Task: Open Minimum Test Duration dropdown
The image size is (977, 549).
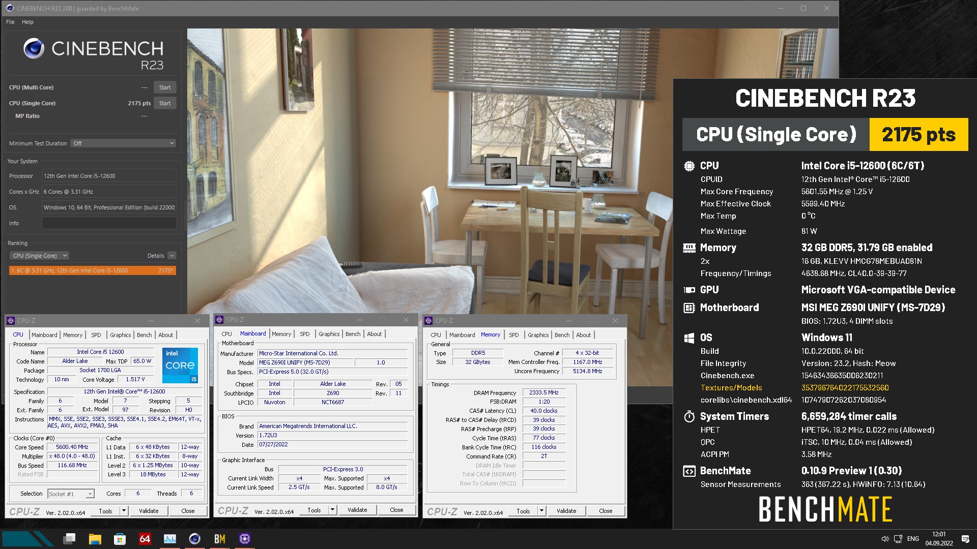Action: [124, 143]
